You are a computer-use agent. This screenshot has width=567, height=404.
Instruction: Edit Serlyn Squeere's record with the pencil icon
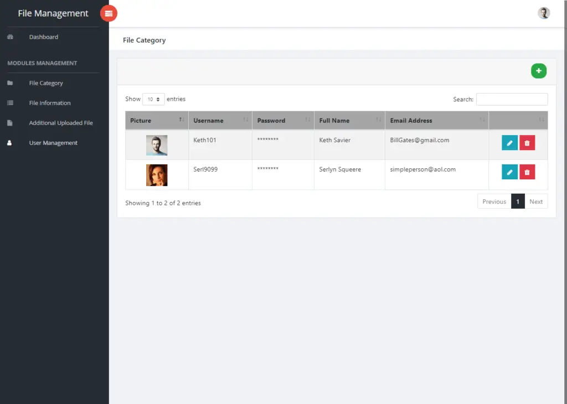pos(509,172)
